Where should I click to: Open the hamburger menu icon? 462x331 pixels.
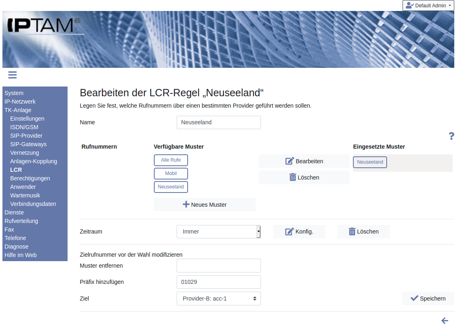[x=12, y=75]
